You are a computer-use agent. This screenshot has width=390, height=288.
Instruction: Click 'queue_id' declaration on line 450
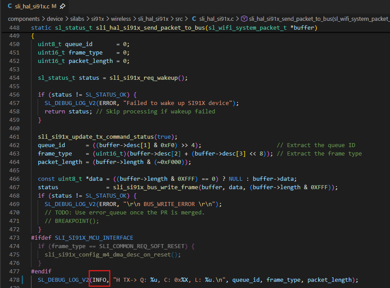click(x=78, y=44)
